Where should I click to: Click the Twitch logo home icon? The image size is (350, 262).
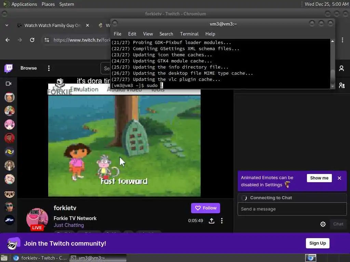[9, 68]
